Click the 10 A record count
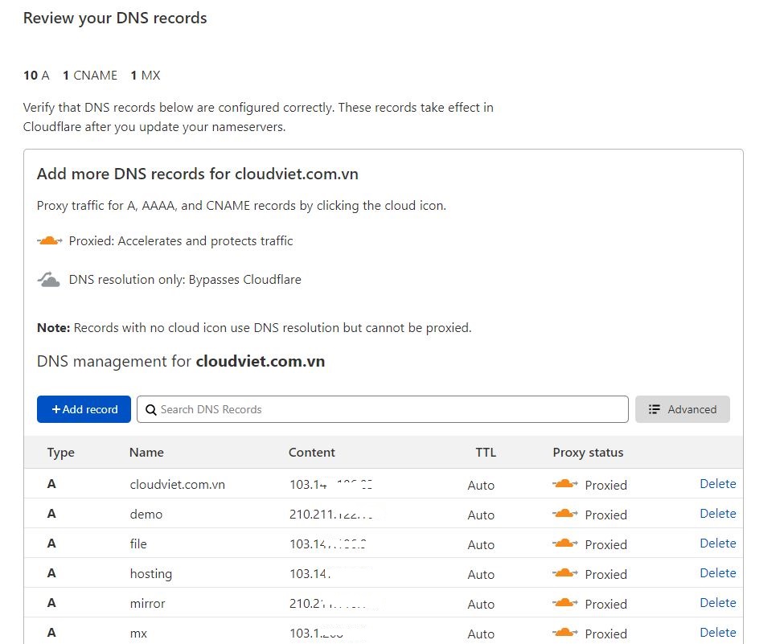 pyautogui.click(x=36, y=76)
